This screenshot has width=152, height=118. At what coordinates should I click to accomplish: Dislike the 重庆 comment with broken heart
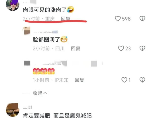pos(142,19)
